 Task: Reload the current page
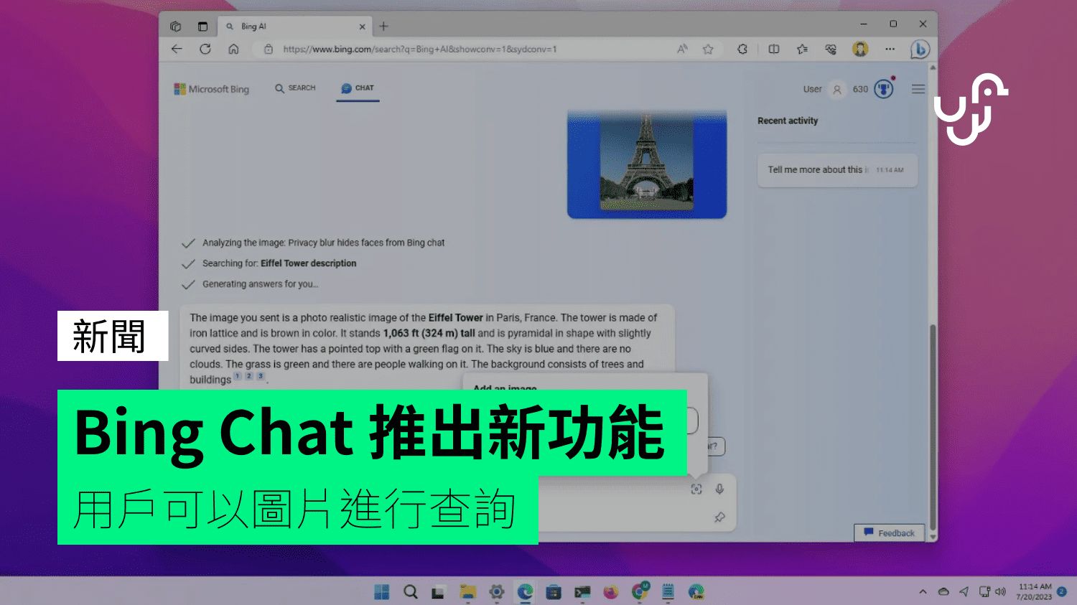[205, 49]
